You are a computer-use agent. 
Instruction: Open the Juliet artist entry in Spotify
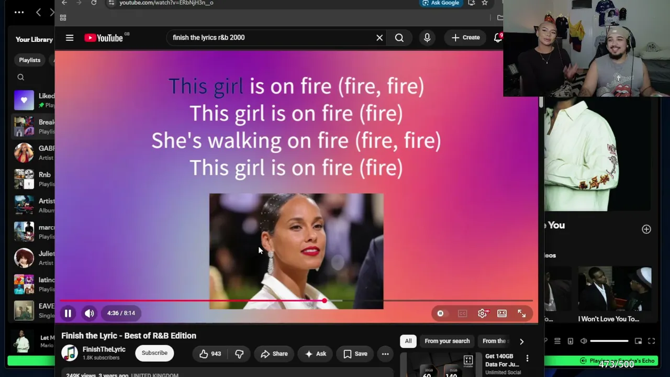coord(34,258)
